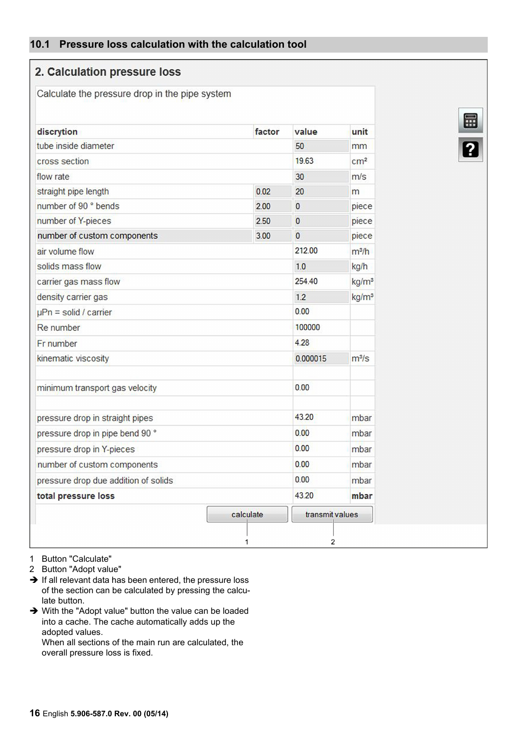This screenshot has height=732, width=517.
Task: Click the 'pressure drop in Y-pieces' label
Action: click(x=86, y=449)
